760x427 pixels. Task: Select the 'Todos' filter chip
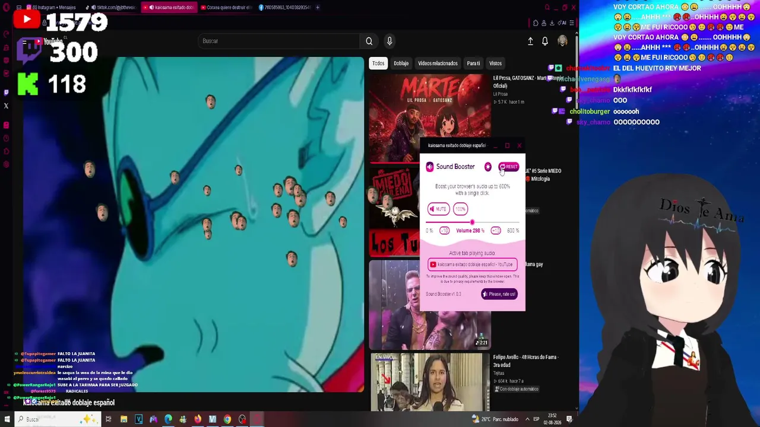378,63
